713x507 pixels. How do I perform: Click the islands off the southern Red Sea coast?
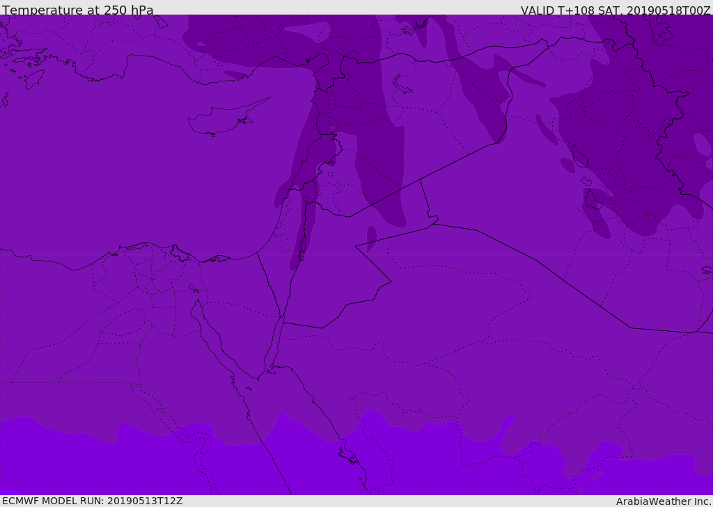pos(348,456)
